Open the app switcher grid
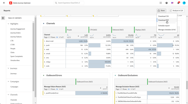The width and height of the screenshot is (188, 104). (x=161, y=3)
